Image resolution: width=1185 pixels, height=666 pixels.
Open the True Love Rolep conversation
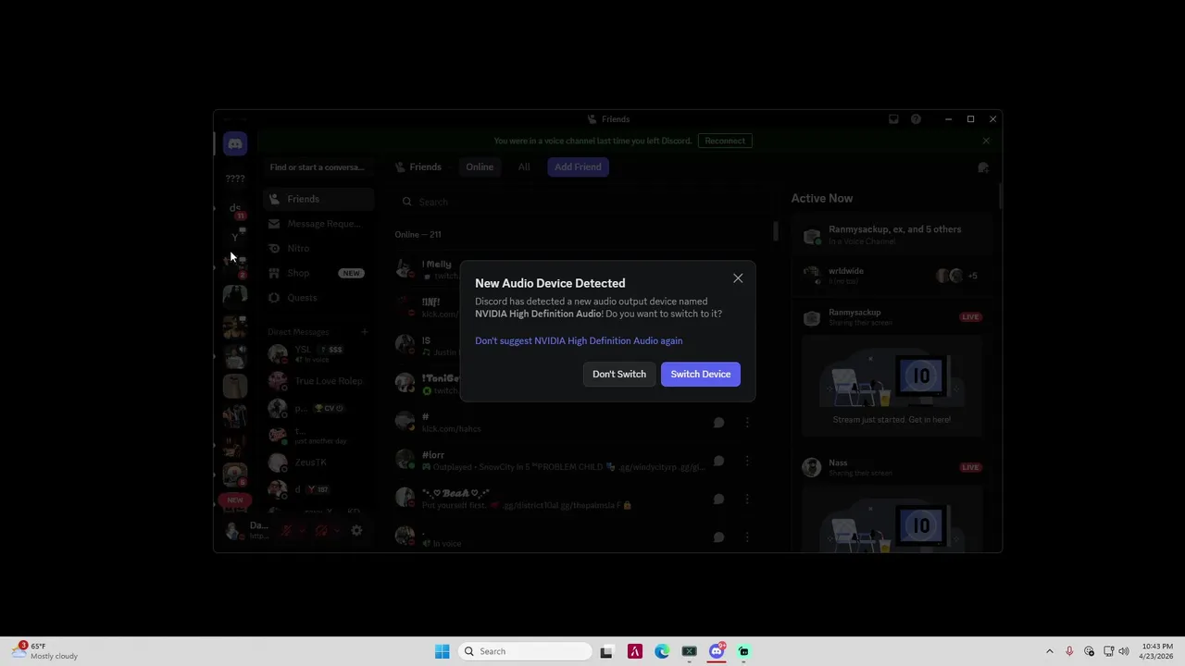tap(318, 381)
